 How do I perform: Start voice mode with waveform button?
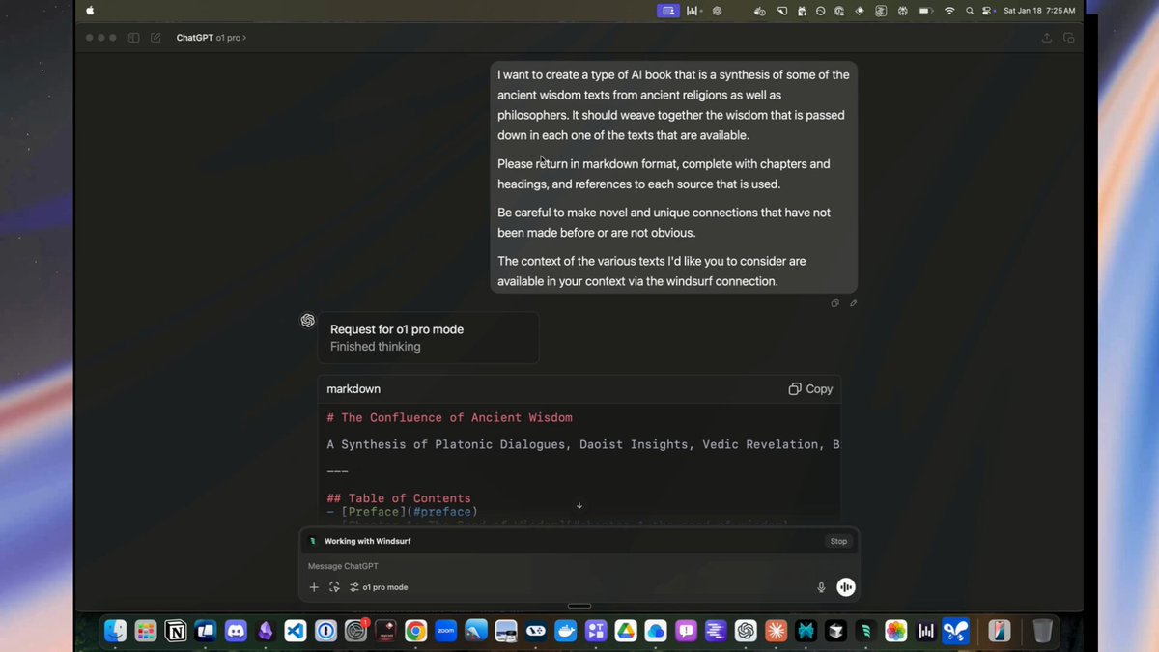[x=846, y=587]
